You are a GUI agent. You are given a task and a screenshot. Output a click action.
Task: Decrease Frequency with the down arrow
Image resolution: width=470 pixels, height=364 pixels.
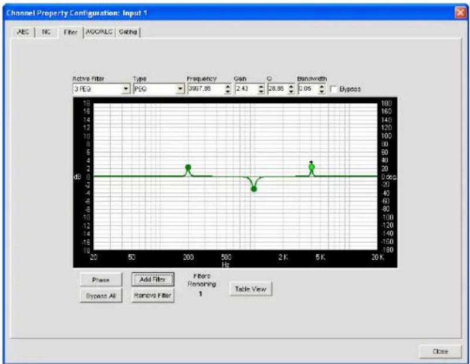(x=228, y=91)
